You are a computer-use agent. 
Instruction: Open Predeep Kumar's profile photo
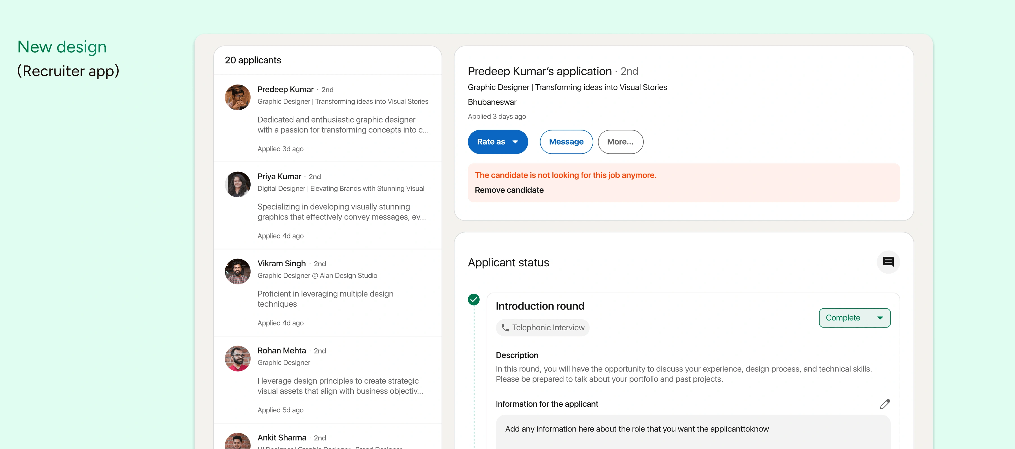tap(238, 97)
